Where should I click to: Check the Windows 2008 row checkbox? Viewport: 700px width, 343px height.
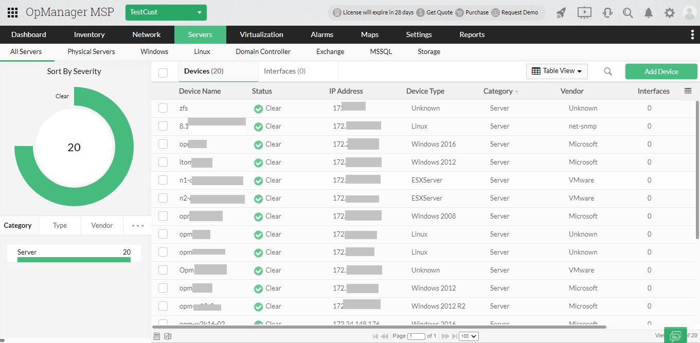[163, 216]
